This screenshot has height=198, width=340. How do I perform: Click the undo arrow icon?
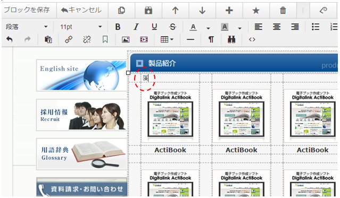point(10,39)
